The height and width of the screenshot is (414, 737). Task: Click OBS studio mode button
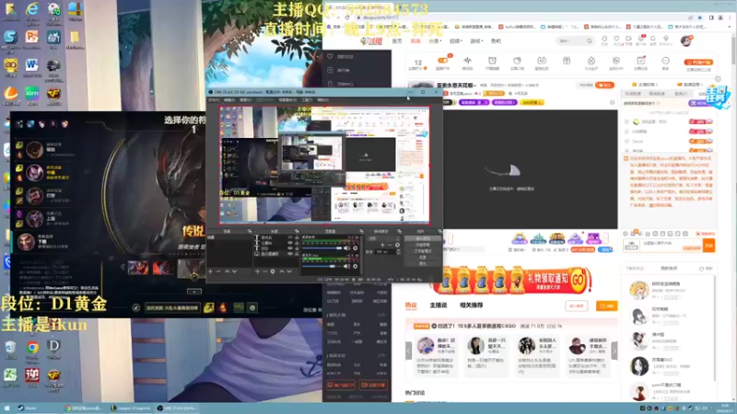(423, 251)
